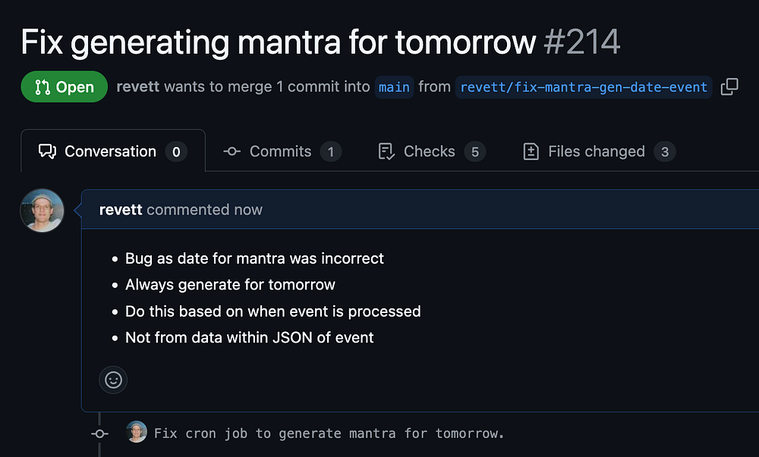Click the git commit icon beside the commit message
The height and width of the screenshot is (457, 759).
[99, 434]
